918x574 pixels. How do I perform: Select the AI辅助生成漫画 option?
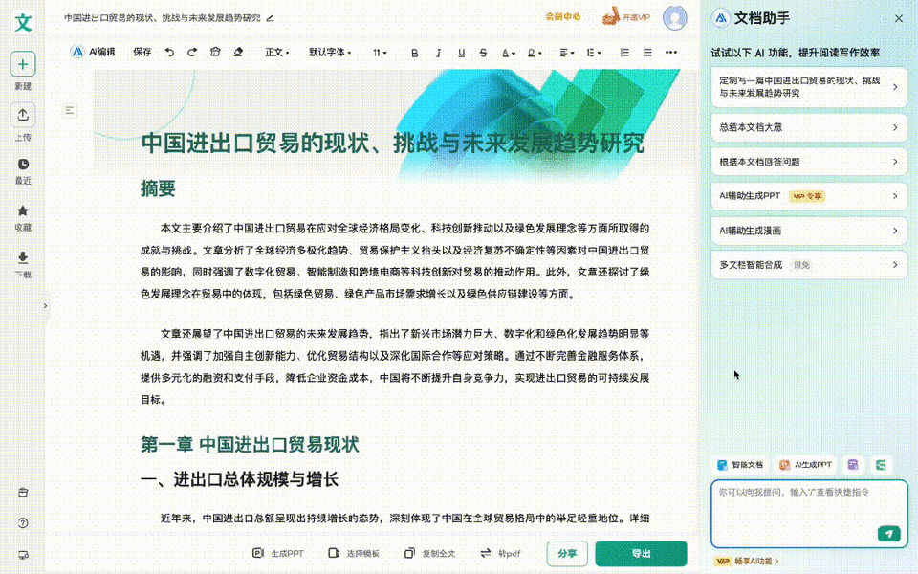(809, 231)
